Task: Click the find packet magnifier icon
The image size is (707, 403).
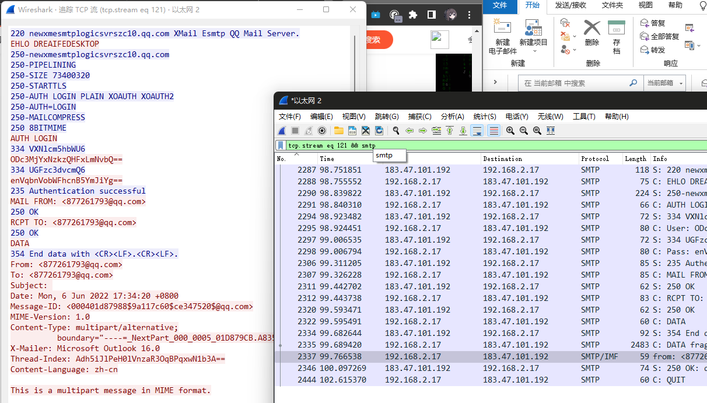Action: click(396, 131)
